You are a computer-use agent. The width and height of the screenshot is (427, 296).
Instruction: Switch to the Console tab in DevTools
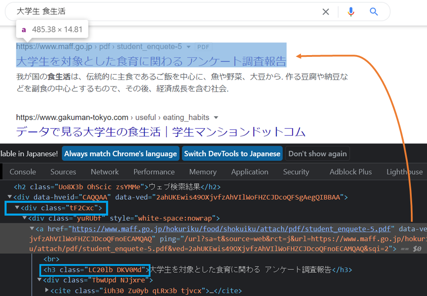tap(22, 172)
